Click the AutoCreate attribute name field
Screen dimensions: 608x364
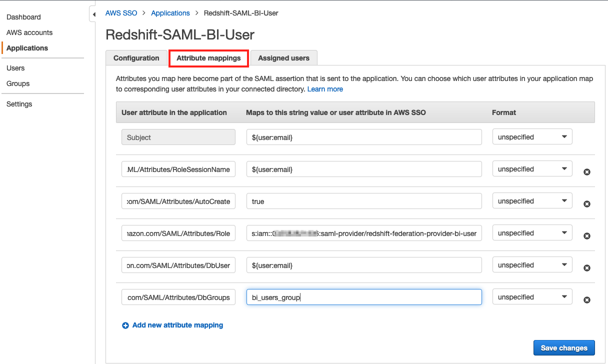click(x=178, y=201)
